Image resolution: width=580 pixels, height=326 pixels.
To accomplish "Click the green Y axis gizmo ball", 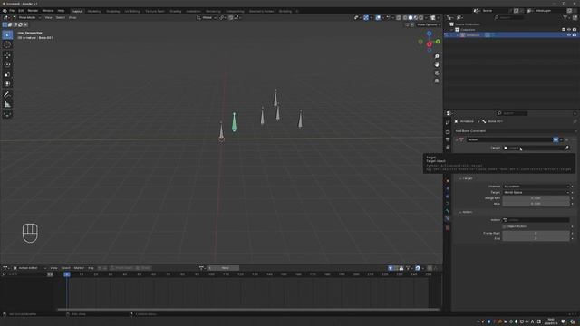I will pyautogui.click(x=438, y=42).
